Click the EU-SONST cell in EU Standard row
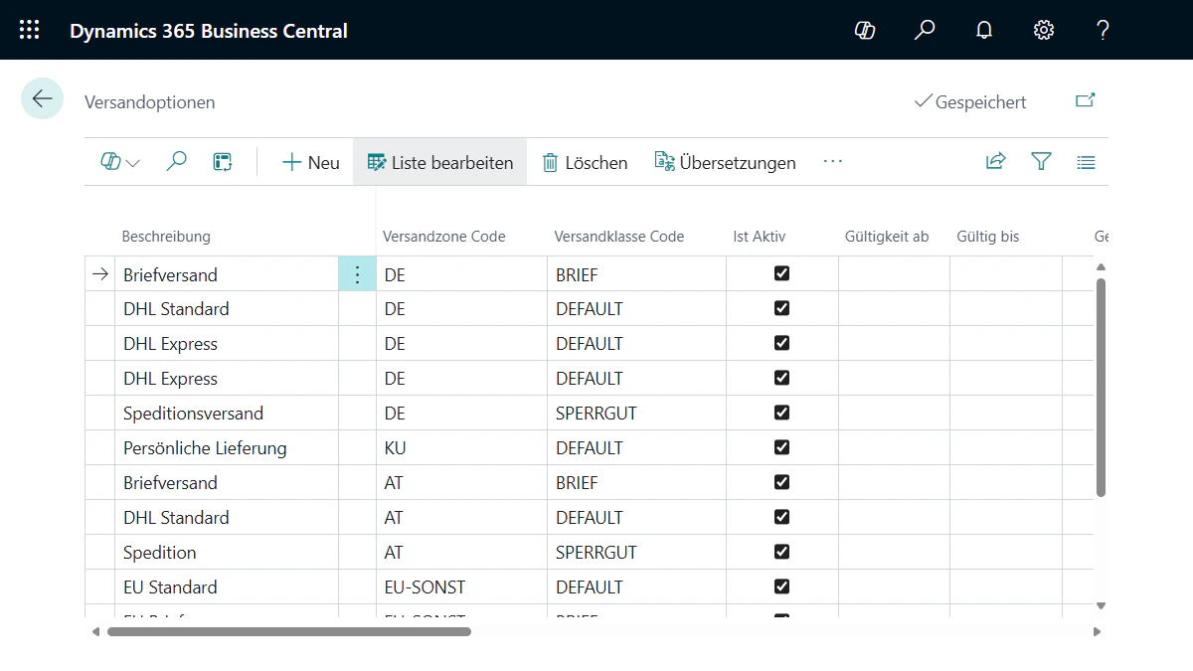Viewport: 1193px width, 671px height. coord(461,587)
